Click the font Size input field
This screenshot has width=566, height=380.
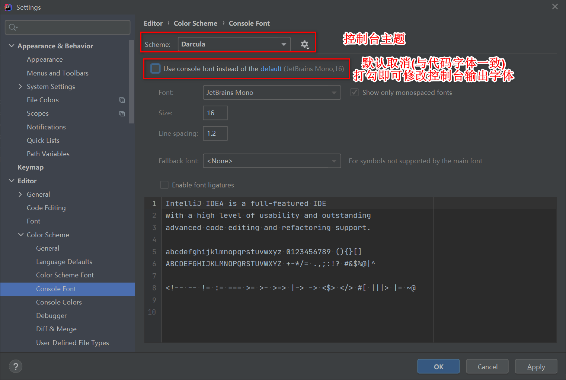click(x=215, y=113)
